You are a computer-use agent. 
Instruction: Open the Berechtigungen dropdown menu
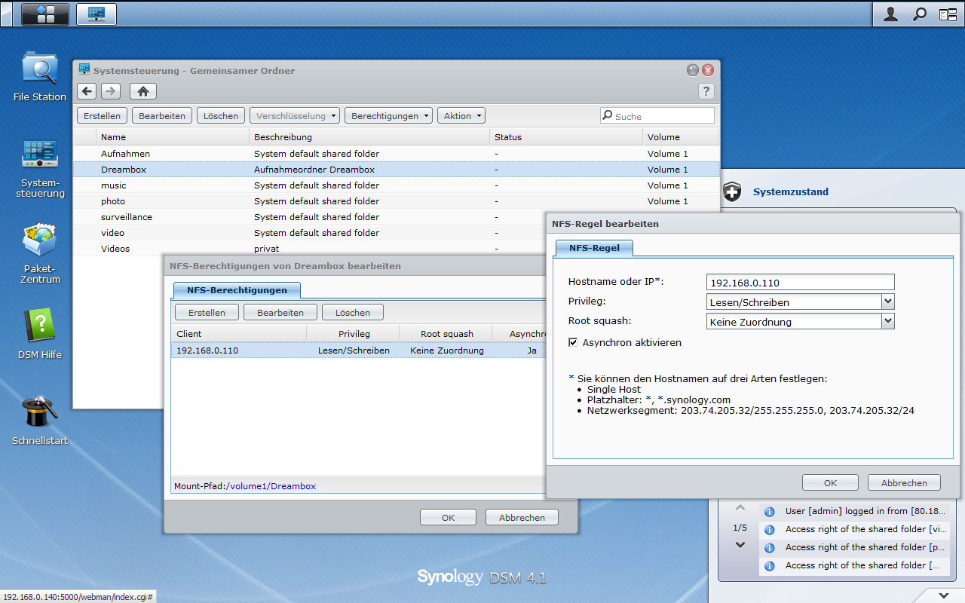click(388, 116)
